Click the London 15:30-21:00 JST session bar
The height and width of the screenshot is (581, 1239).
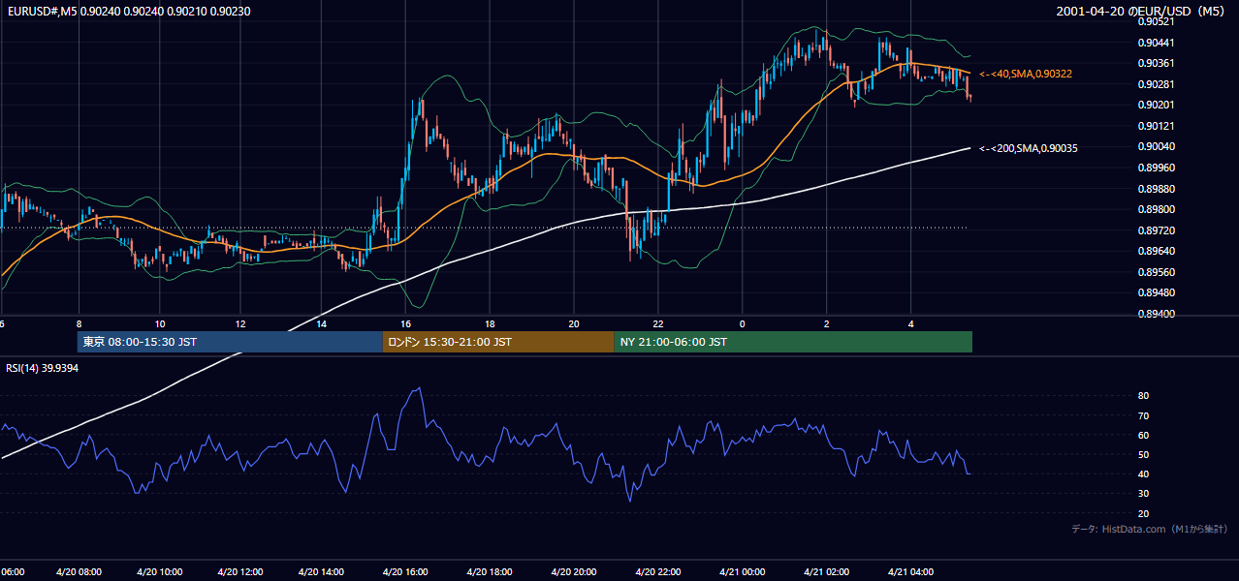point(498,342)
